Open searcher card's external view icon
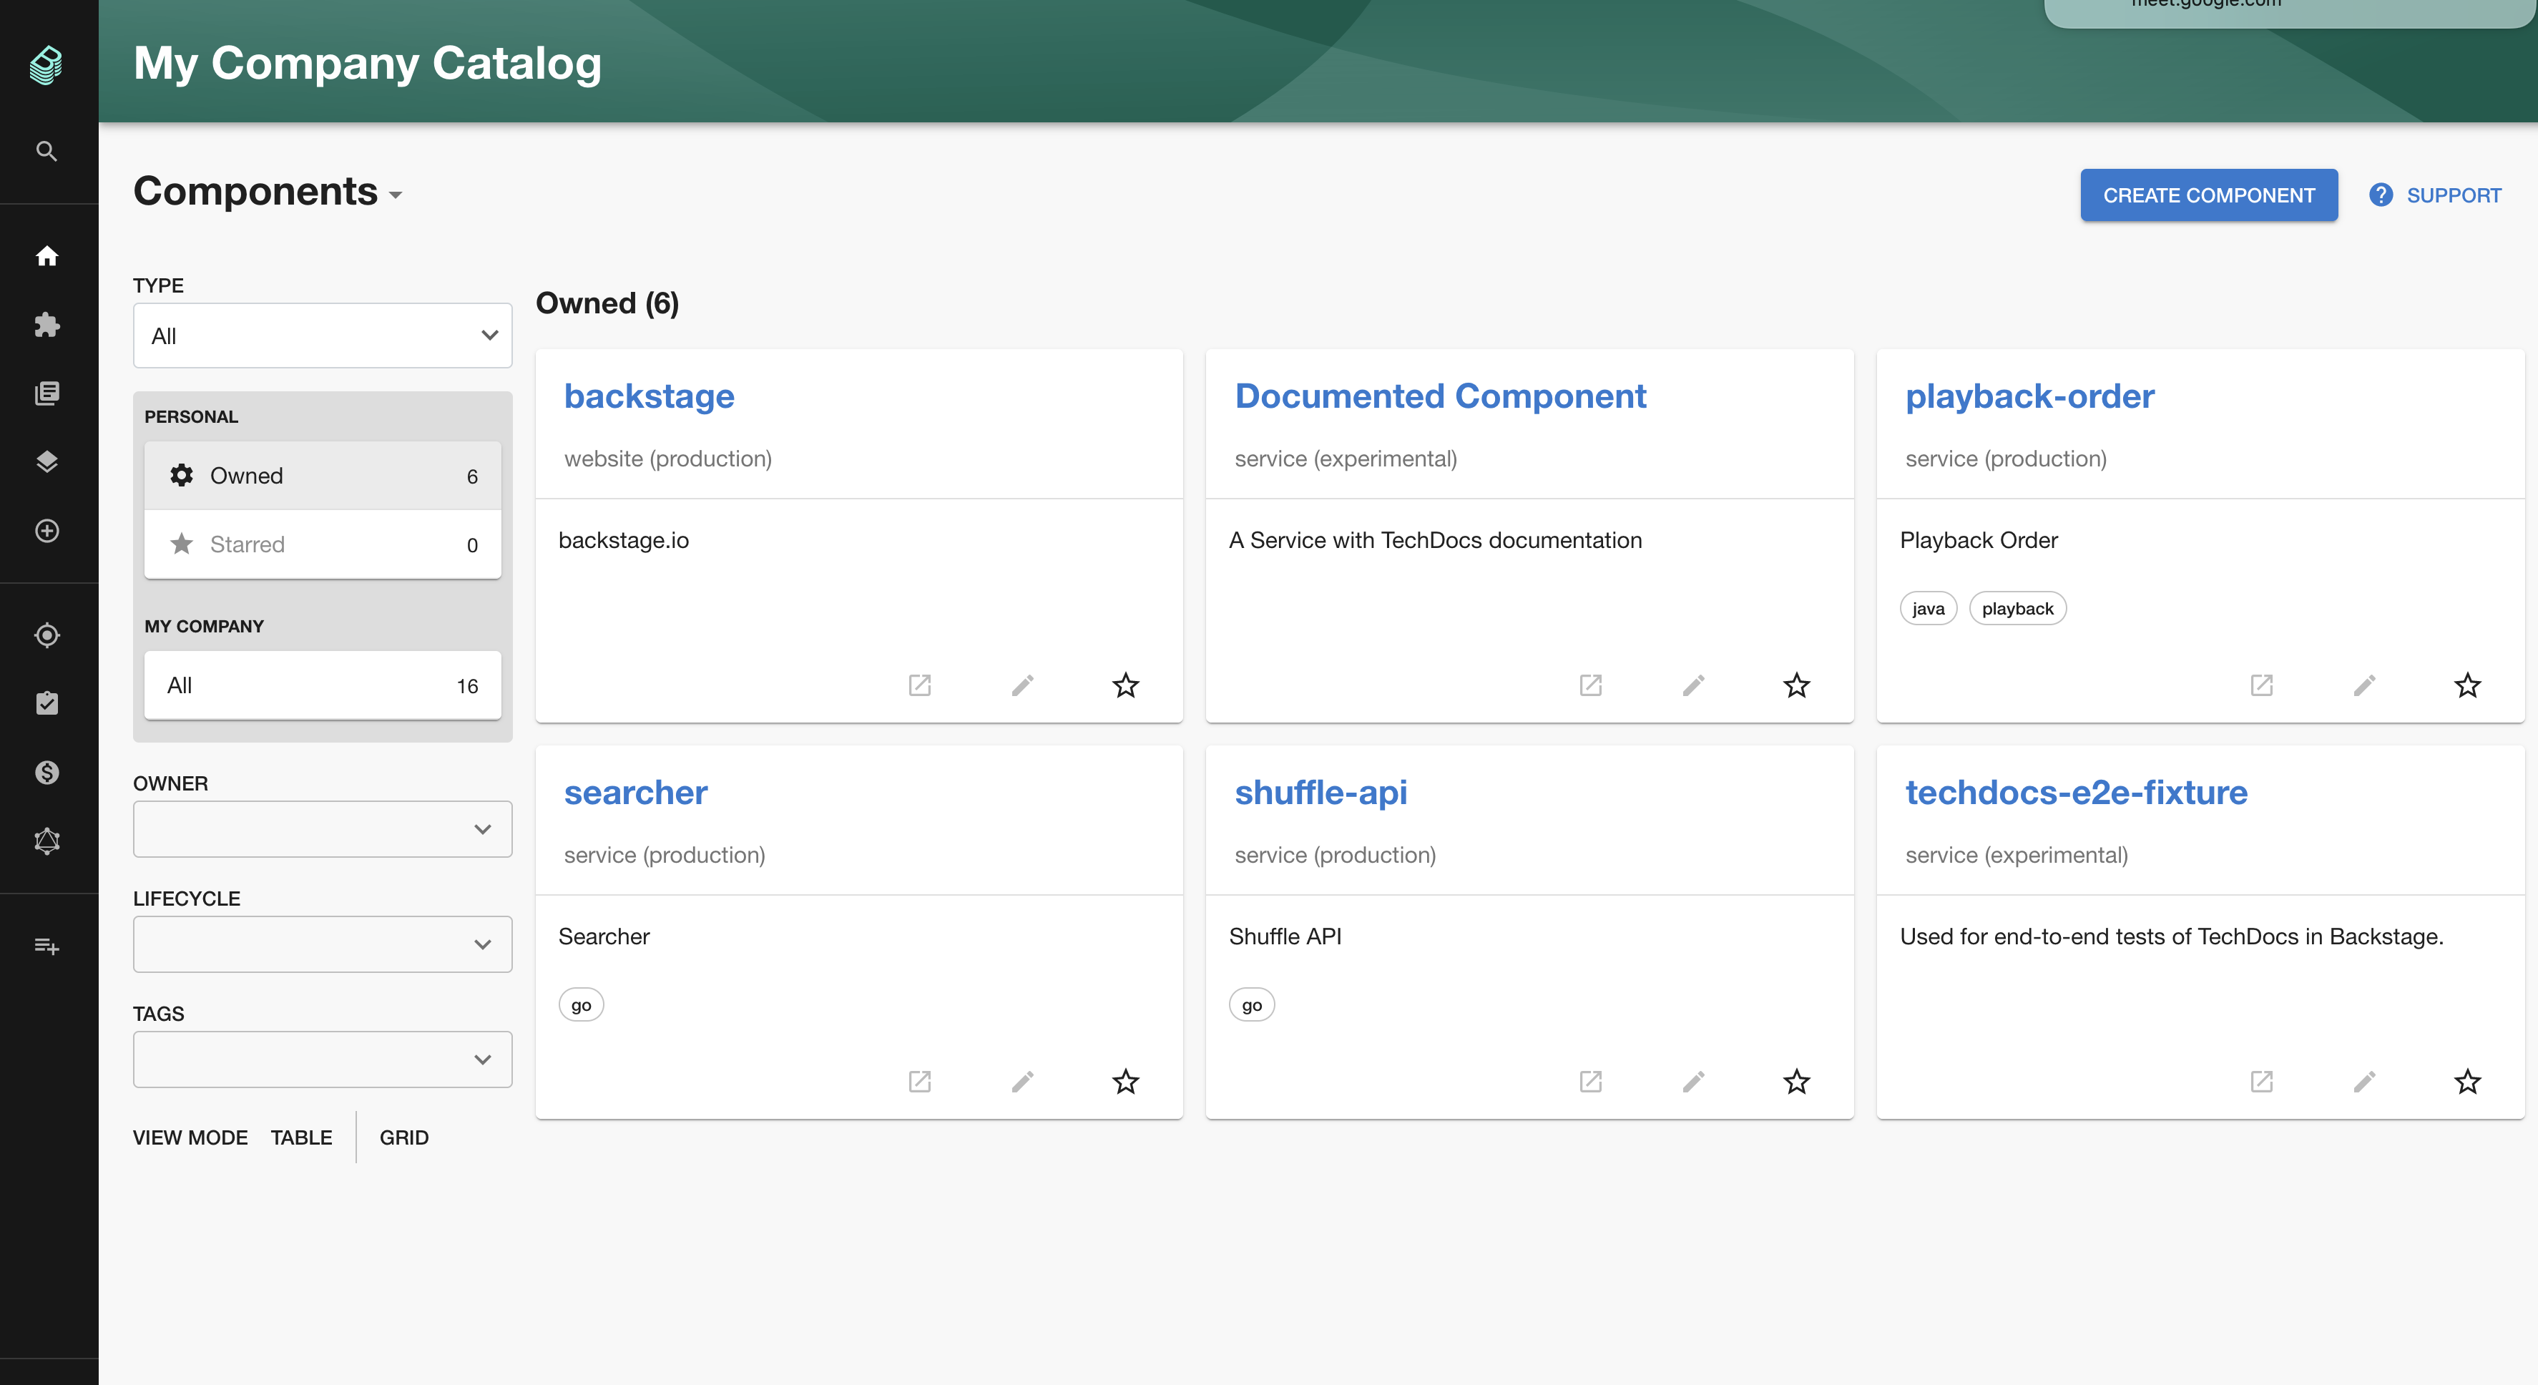This screenshot has width=2538, height=1385. (x=919, y=1082)
